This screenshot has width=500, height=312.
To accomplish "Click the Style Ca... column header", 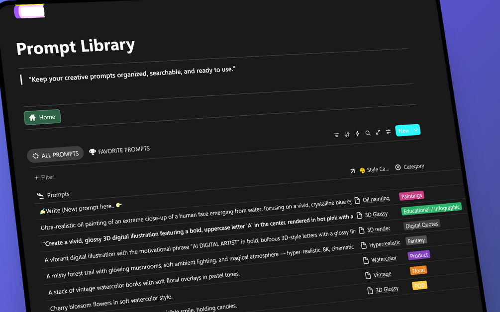I will click(x=374, y=170).
